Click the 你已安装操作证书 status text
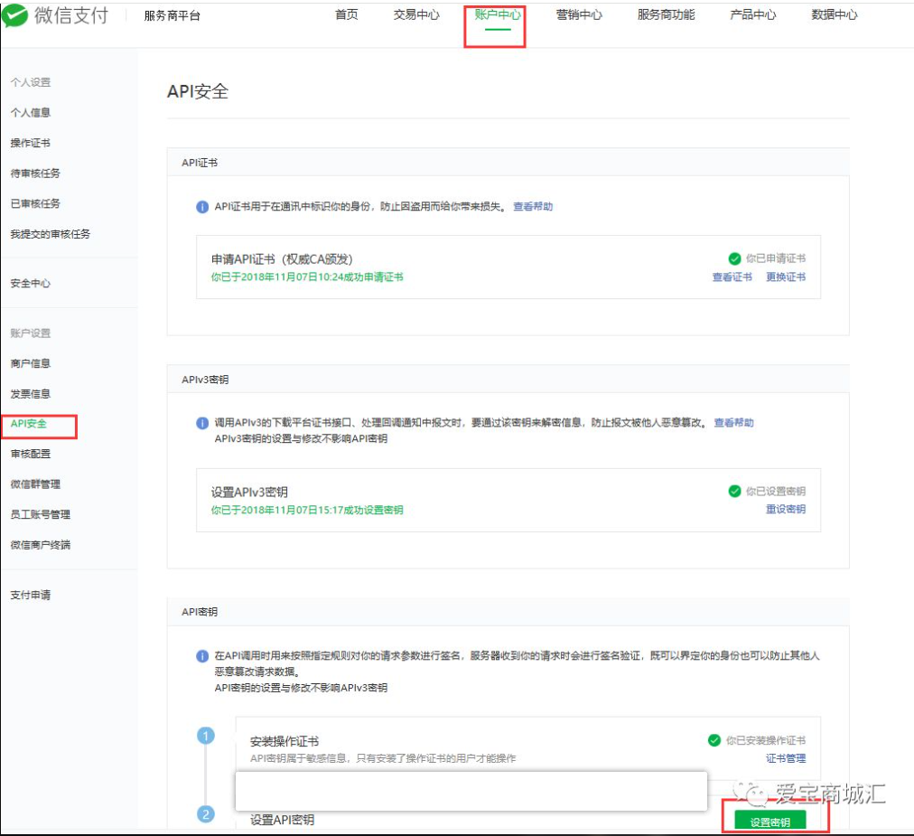Screen dimensions: 914x836 (x=766, y=740)
